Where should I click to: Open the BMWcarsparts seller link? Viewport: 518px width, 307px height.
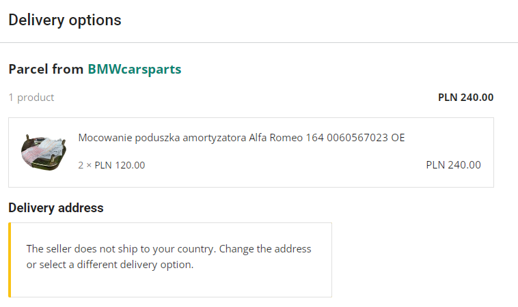tap(134, 70)
